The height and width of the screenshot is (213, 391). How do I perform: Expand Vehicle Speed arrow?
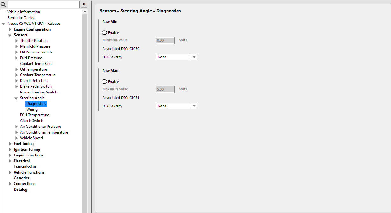point(17,138)
